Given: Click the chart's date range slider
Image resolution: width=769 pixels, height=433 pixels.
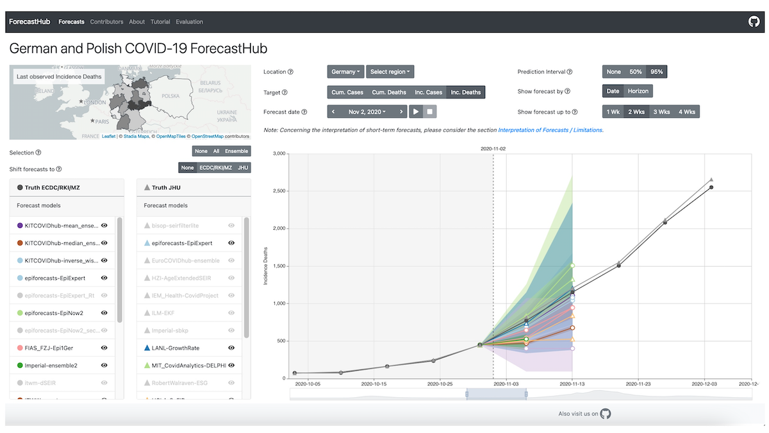Looking at the screenshot, I should [x=497, y=394].
